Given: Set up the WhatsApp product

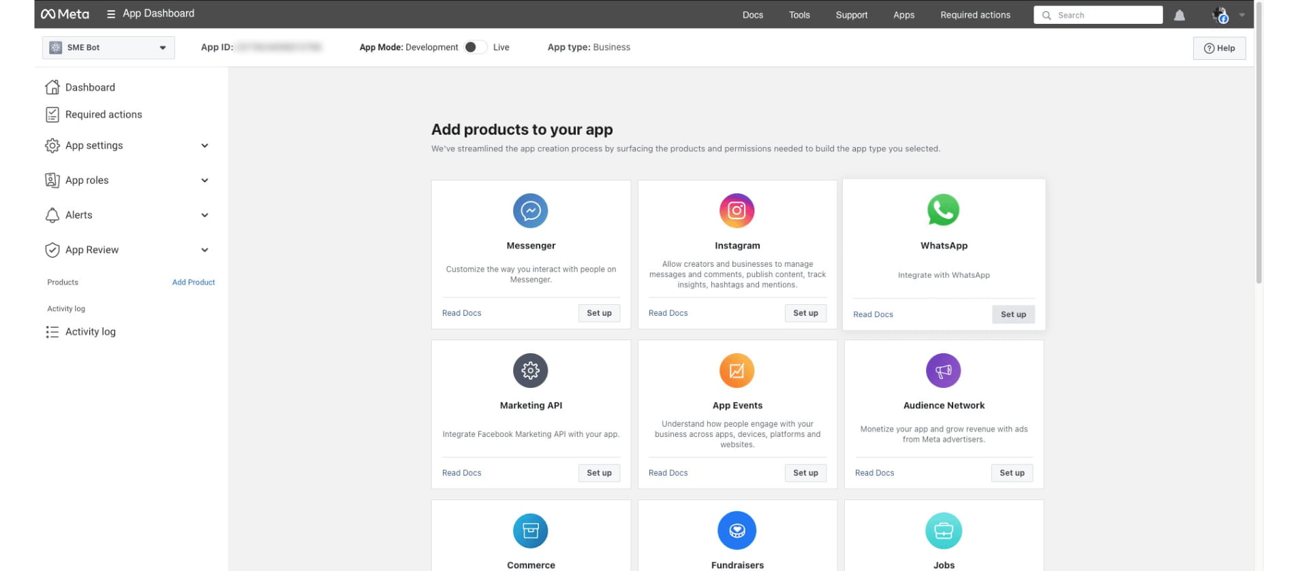Looking at the screenshot, I should coord(1013,314).
